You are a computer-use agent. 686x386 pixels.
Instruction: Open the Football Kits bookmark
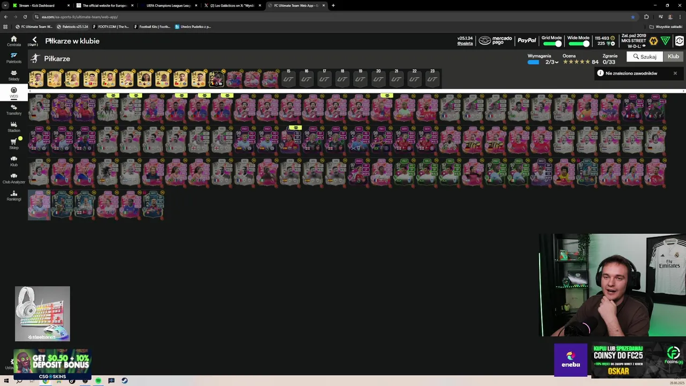pyautogui.click(x=152, y=26)
